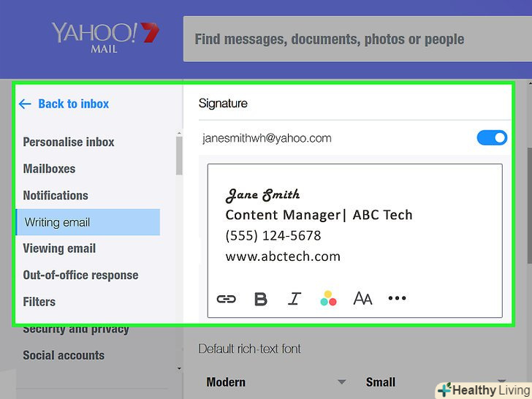Open the font size tool
The image size is (532, 399).
tap(362, 298)
